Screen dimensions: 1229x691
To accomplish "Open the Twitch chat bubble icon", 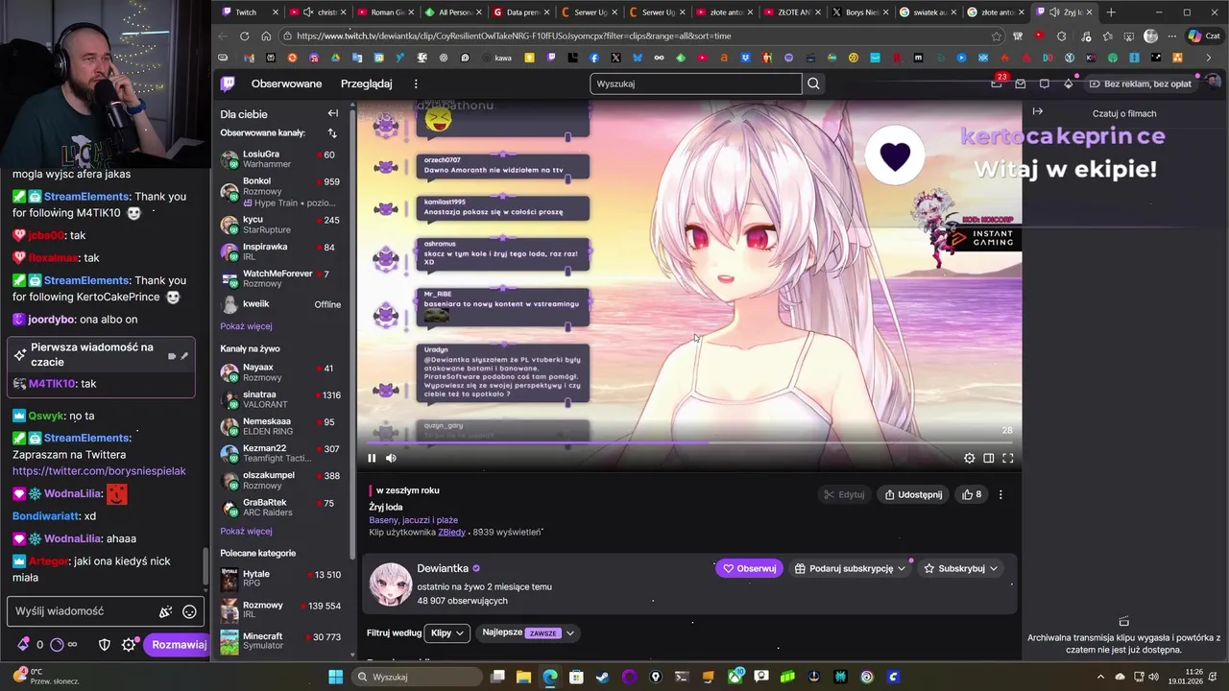I will click(x=1045, y=83).
